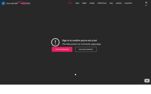151x94 pixels.
Task: Open the PORTFOLIO section
Action: [102, 3]
